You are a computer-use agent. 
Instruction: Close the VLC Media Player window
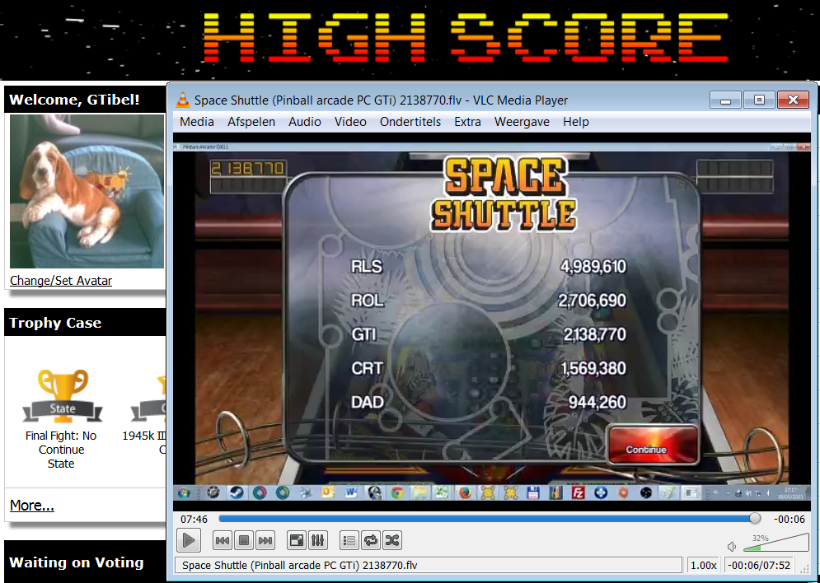point(794,100)
